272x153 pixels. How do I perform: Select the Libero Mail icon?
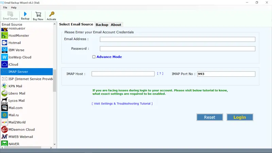pos(4,93)
